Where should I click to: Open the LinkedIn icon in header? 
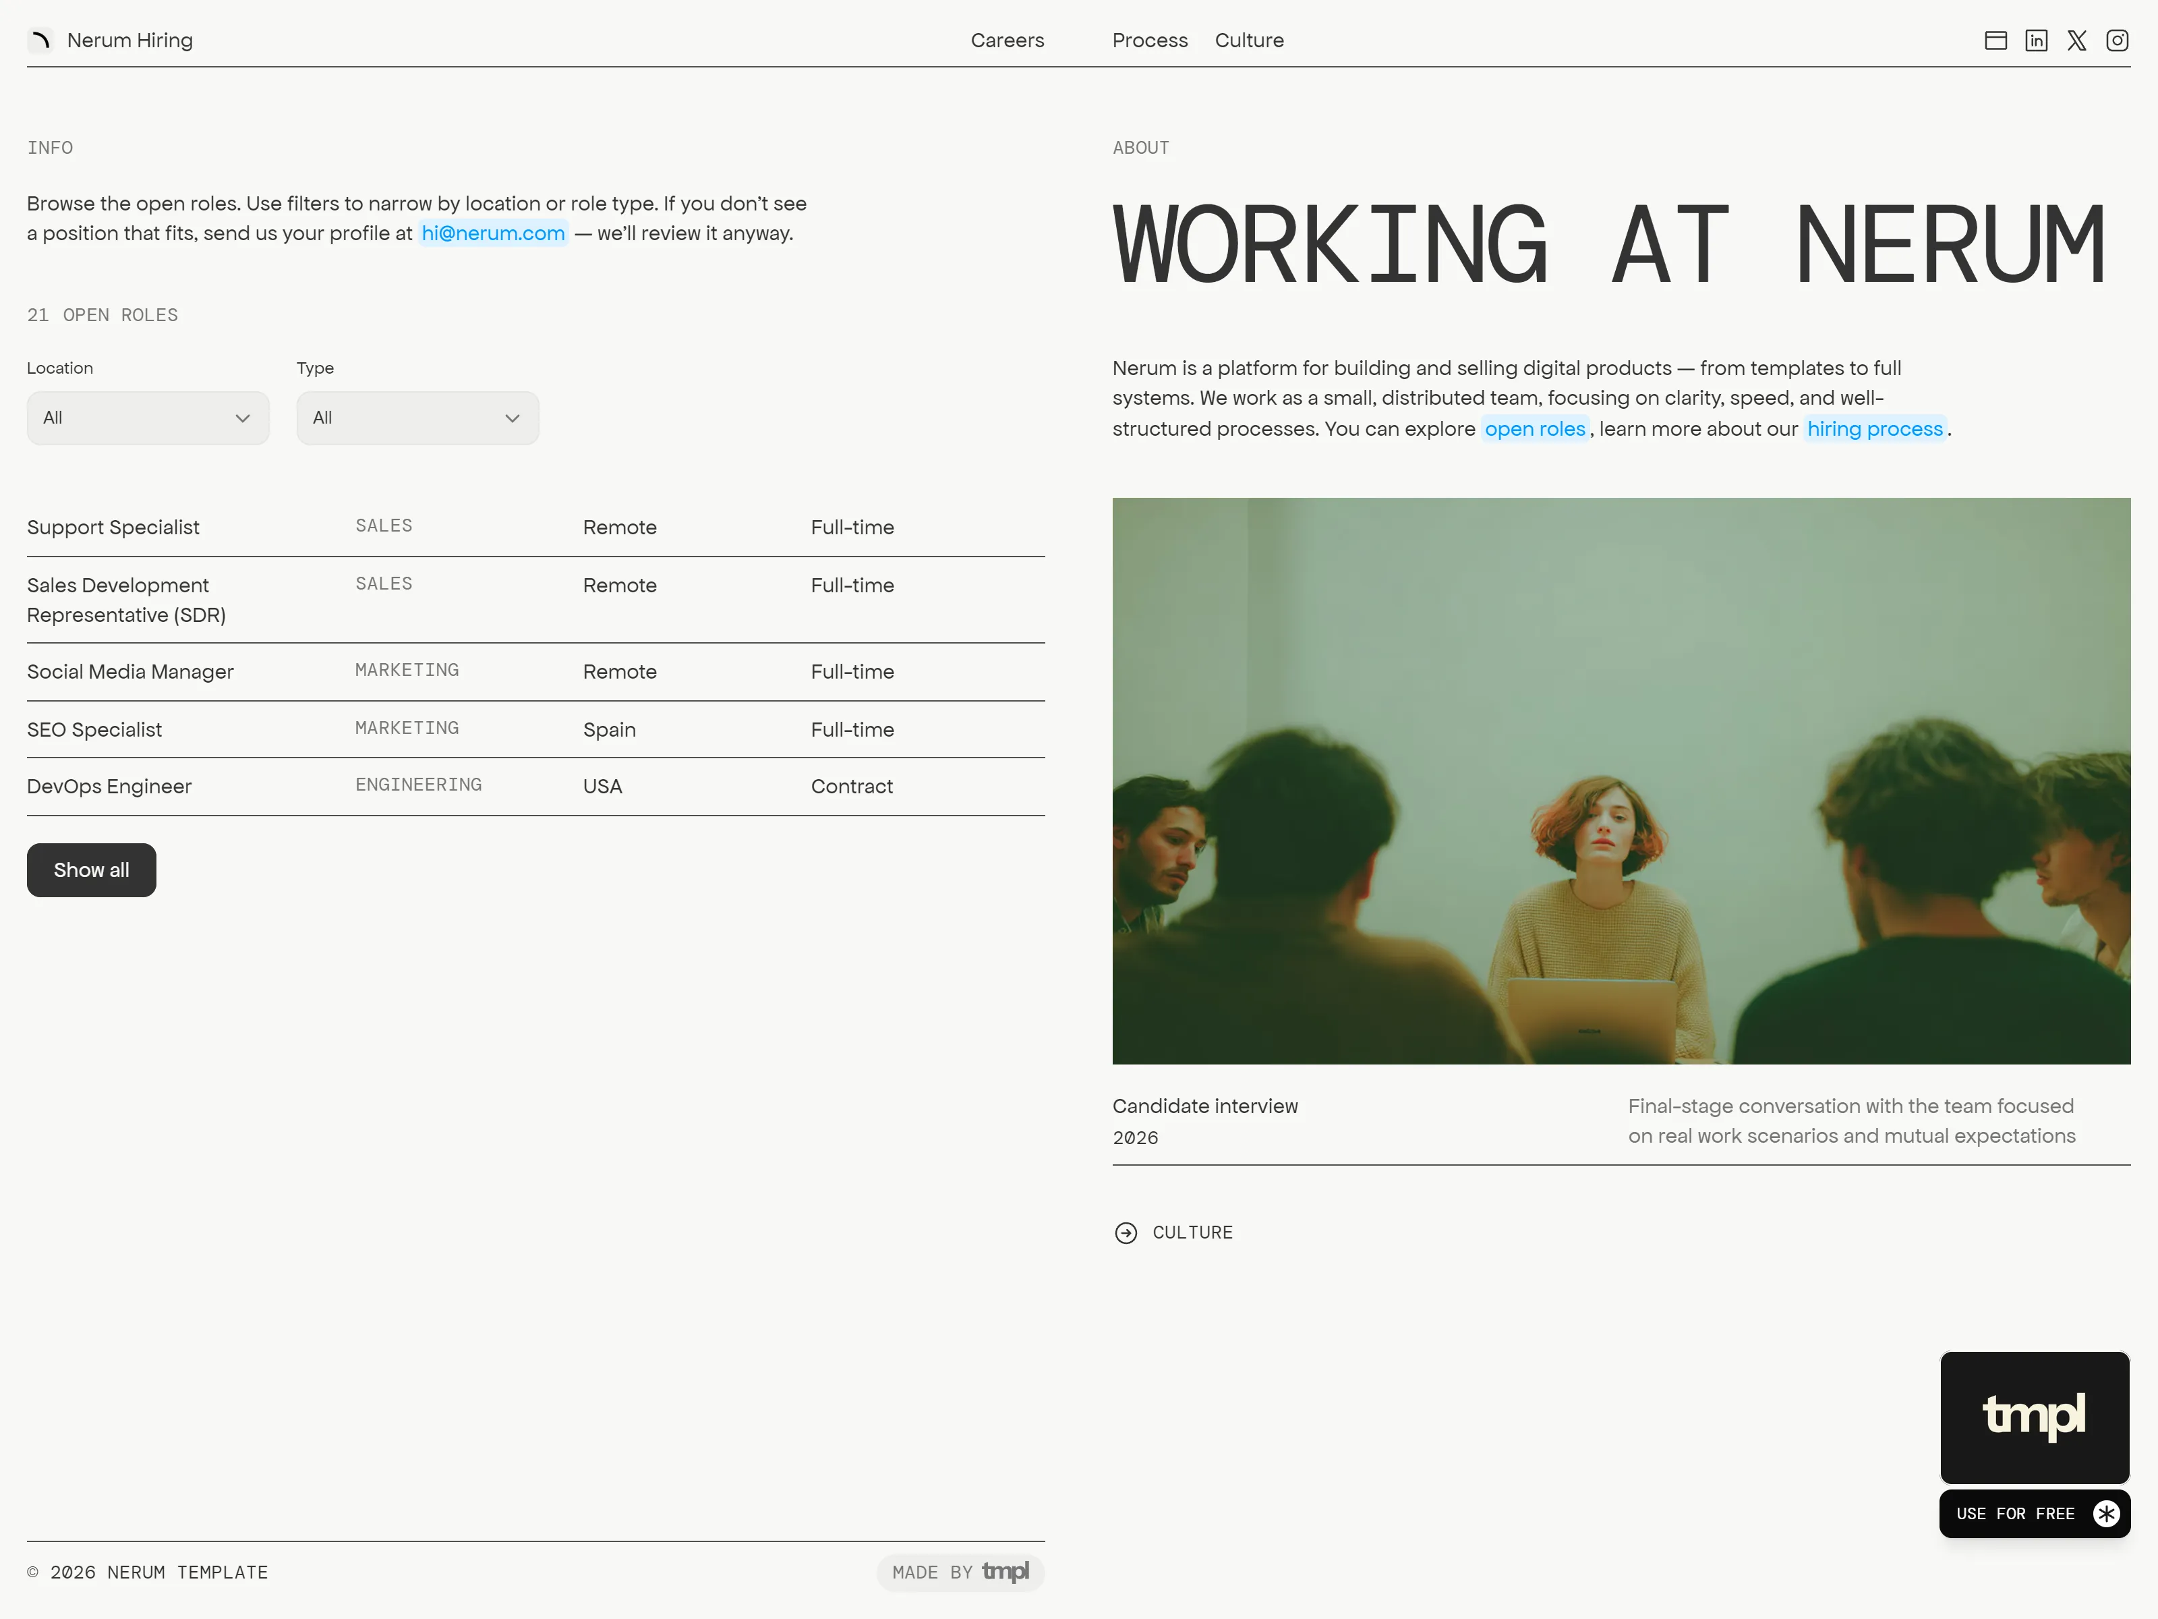(x=2036, y=40)
